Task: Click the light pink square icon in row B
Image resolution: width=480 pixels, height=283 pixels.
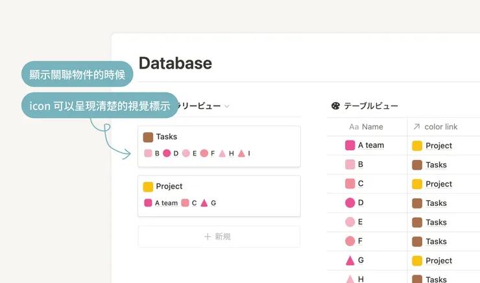Action: pyautogui.click(x=350, y=164)
